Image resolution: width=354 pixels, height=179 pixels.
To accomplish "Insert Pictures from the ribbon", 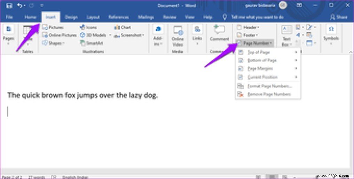I will click(53, 27).
